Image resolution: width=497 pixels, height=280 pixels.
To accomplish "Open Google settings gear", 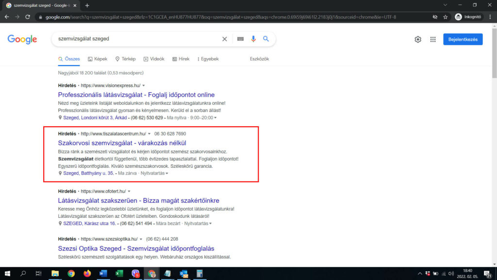I will (x=418, y=39).
